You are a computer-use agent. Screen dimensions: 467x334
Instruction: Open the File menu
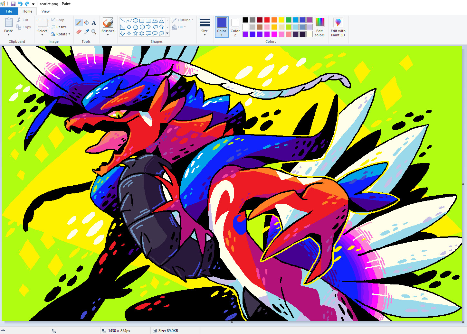point(9,11)
